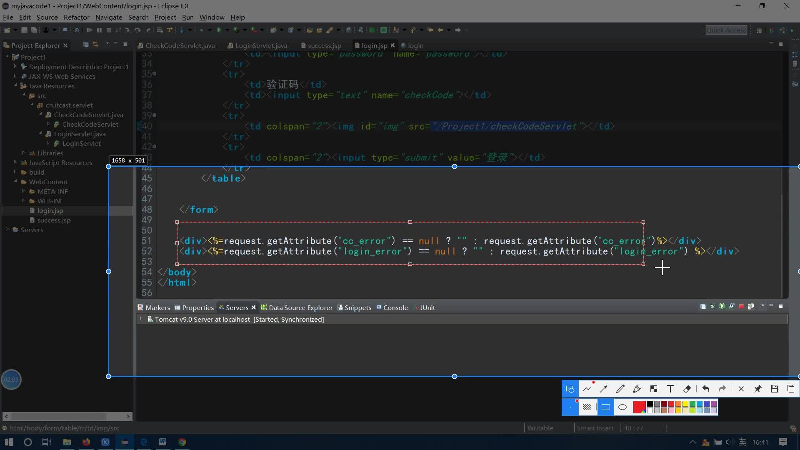Collapse the Java Resources node
The image size is (800, 450).
[15, 85]
